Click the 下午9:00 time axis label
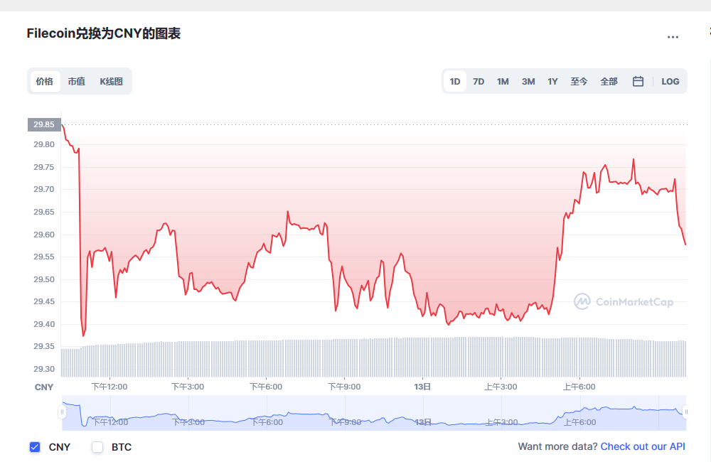This screenshot has height=462, width=711. coord(345,387)
